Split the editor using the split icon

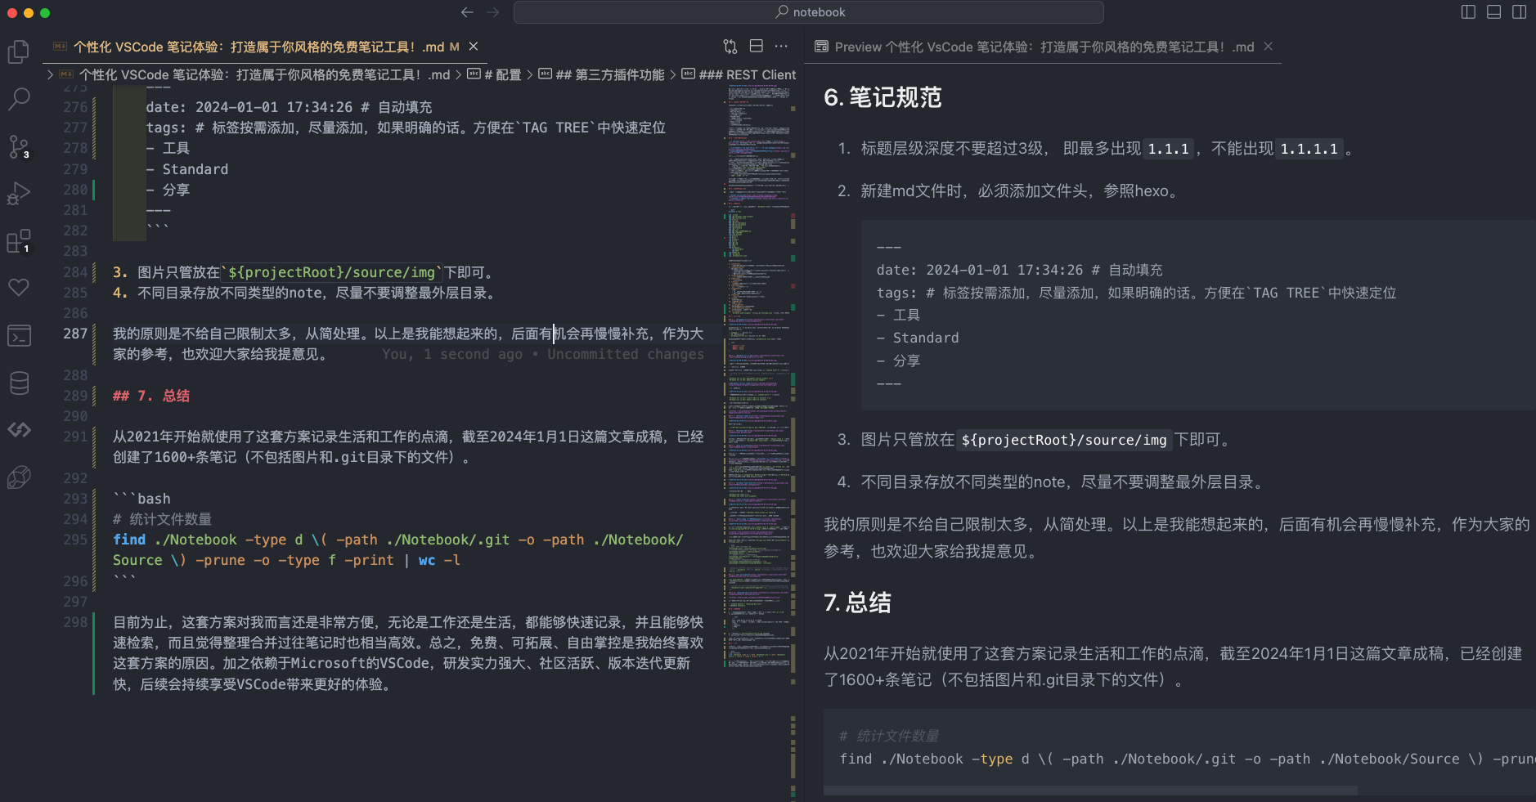[756, 47]
